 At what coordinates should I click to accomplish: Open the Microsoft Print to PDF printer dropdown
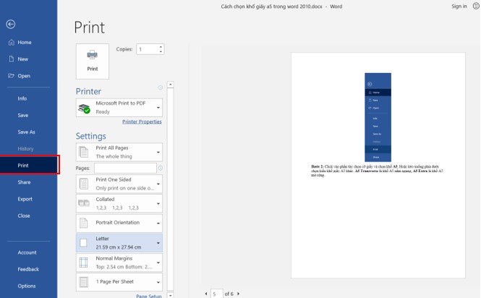(x=119, y=108)
